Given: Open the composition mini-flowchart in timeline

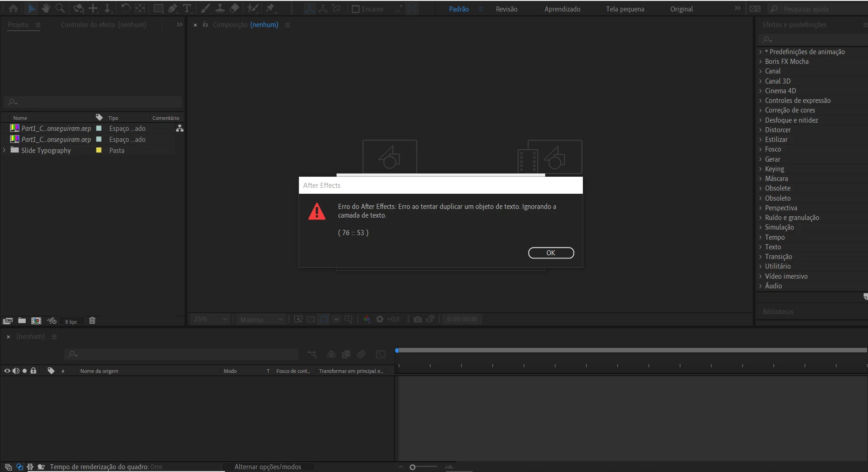Looking at the screenshot, I should click(x=312, y=354).
